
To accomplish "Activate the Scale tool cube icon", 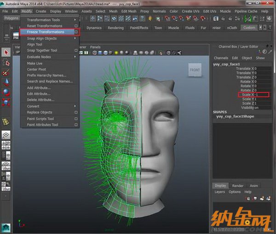I will click(6, 102).
